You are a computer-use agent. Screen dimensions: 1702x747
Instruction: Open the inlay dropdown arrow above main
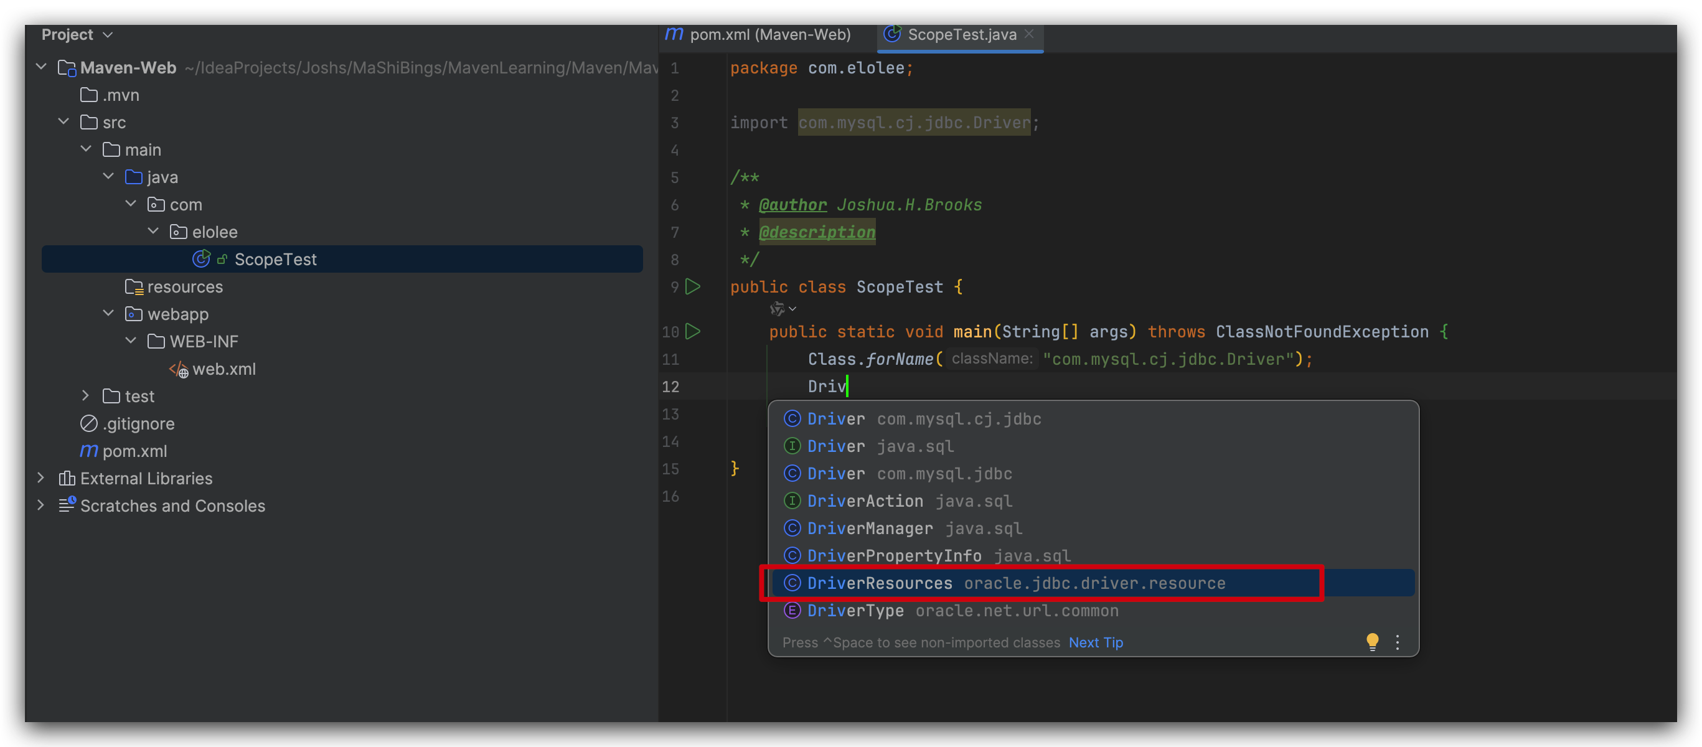[792, 309]
